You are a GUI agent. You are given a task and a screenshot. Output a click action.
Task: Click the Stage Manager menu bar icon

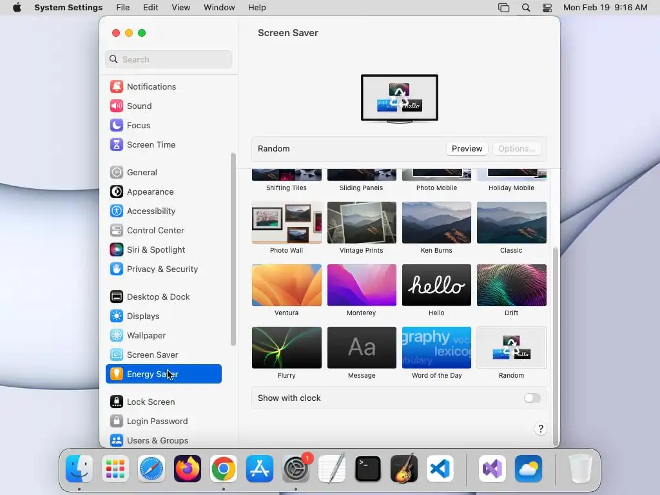tap(504, 8)
